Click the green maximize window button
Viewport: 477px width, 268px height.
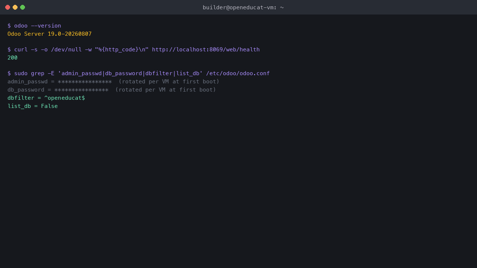click(22, 7)
